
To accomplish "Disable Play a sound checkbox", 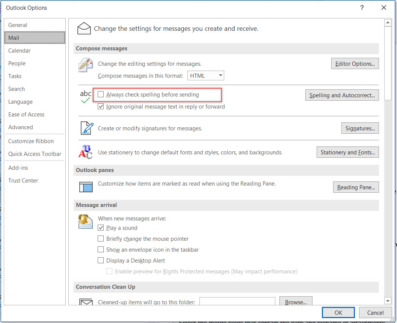I will click(x=101, y=228).
